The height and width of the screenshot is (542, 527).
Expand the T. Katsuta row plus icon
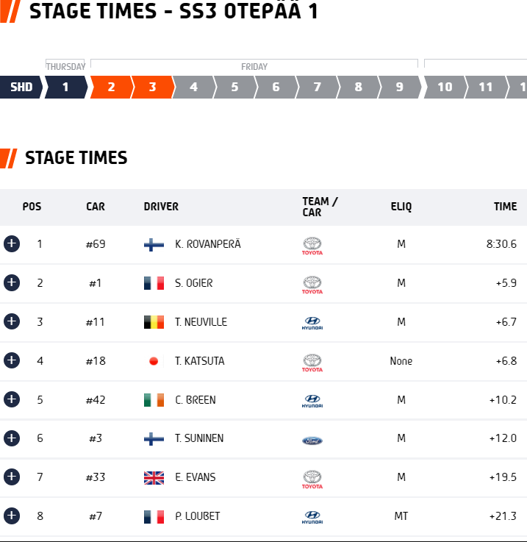point(11,360)
